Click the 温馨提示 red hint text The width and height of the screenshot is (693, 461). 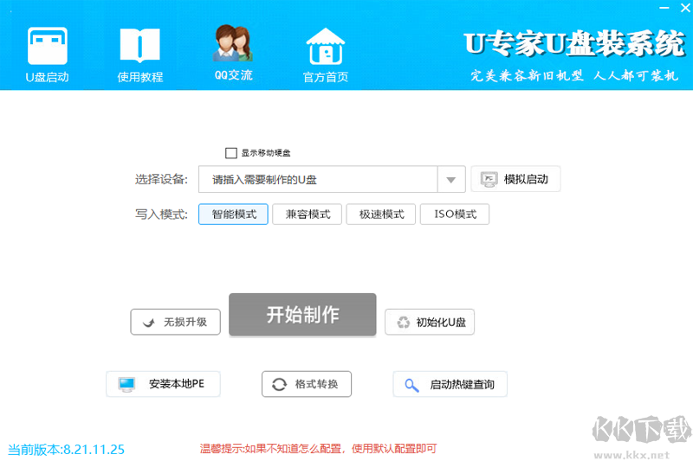click(x=318, y=449)
